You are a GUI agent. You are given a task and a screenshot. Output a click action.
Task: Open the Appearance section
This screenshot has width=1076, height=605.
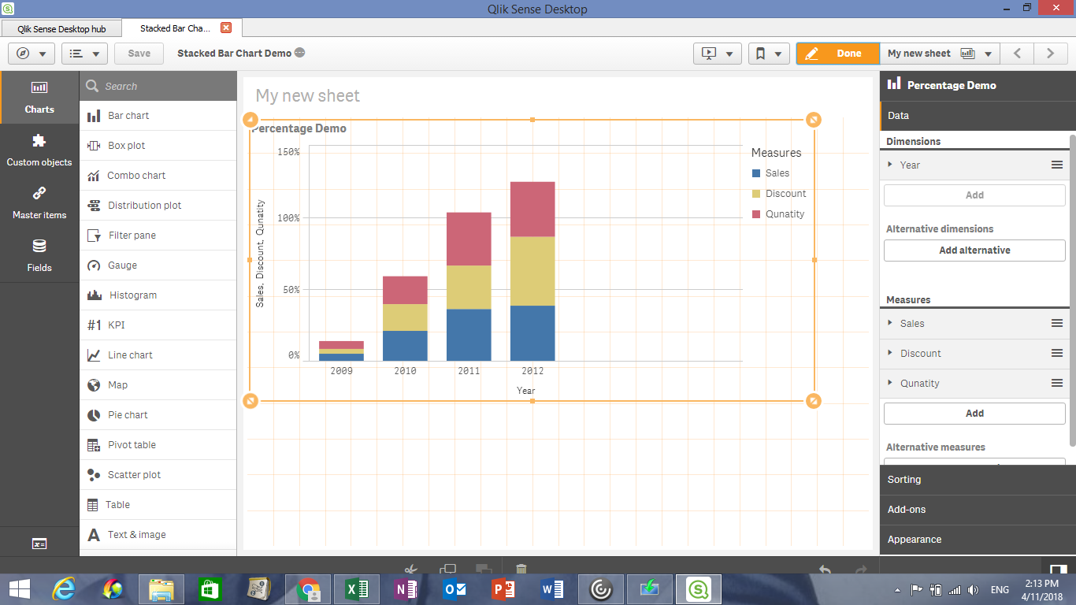pos(978,540)
